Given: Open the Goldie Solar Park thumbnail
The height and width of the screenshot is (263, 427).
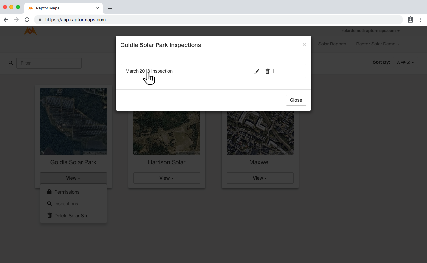Looking at the screenshot, I should [73, 121].
